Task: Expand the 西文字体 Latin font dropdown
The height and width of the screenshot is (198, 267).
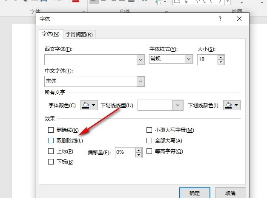Action: tap(141, 60)
